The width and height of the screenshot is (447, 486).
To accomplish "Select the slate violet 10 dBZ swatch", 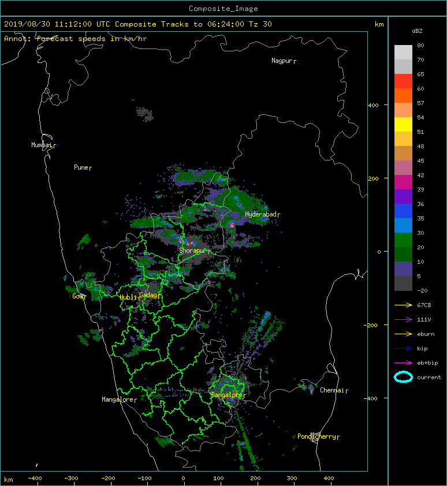I will point(403,268).
